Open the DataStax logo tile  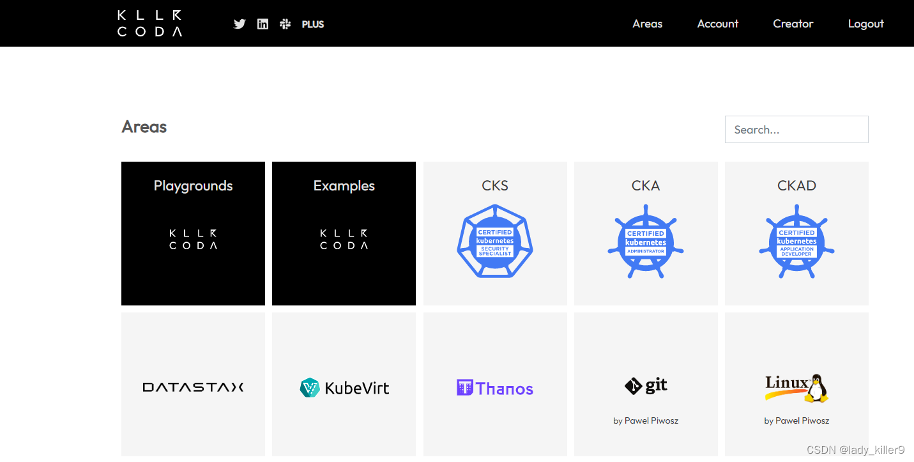tap(193, 384)
